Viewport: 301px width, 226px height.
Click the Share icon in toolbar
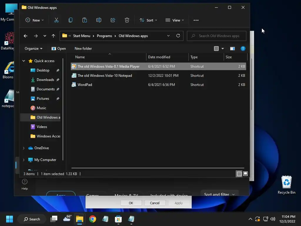pyautogui.click(x=113, y=20)
